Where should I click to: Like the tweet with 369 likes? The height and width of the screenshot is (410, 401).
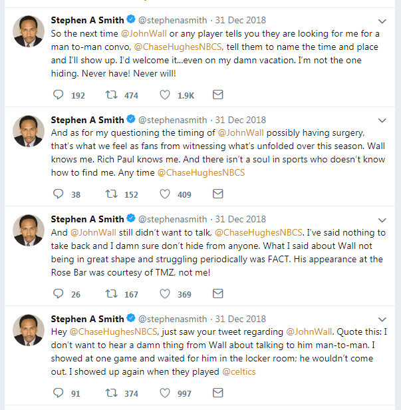coord(165,294)
